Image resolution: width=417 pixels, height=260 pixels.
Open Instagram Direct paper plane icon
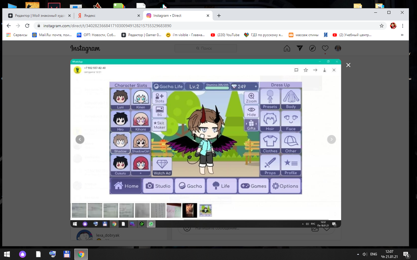(x=300, y=48)
